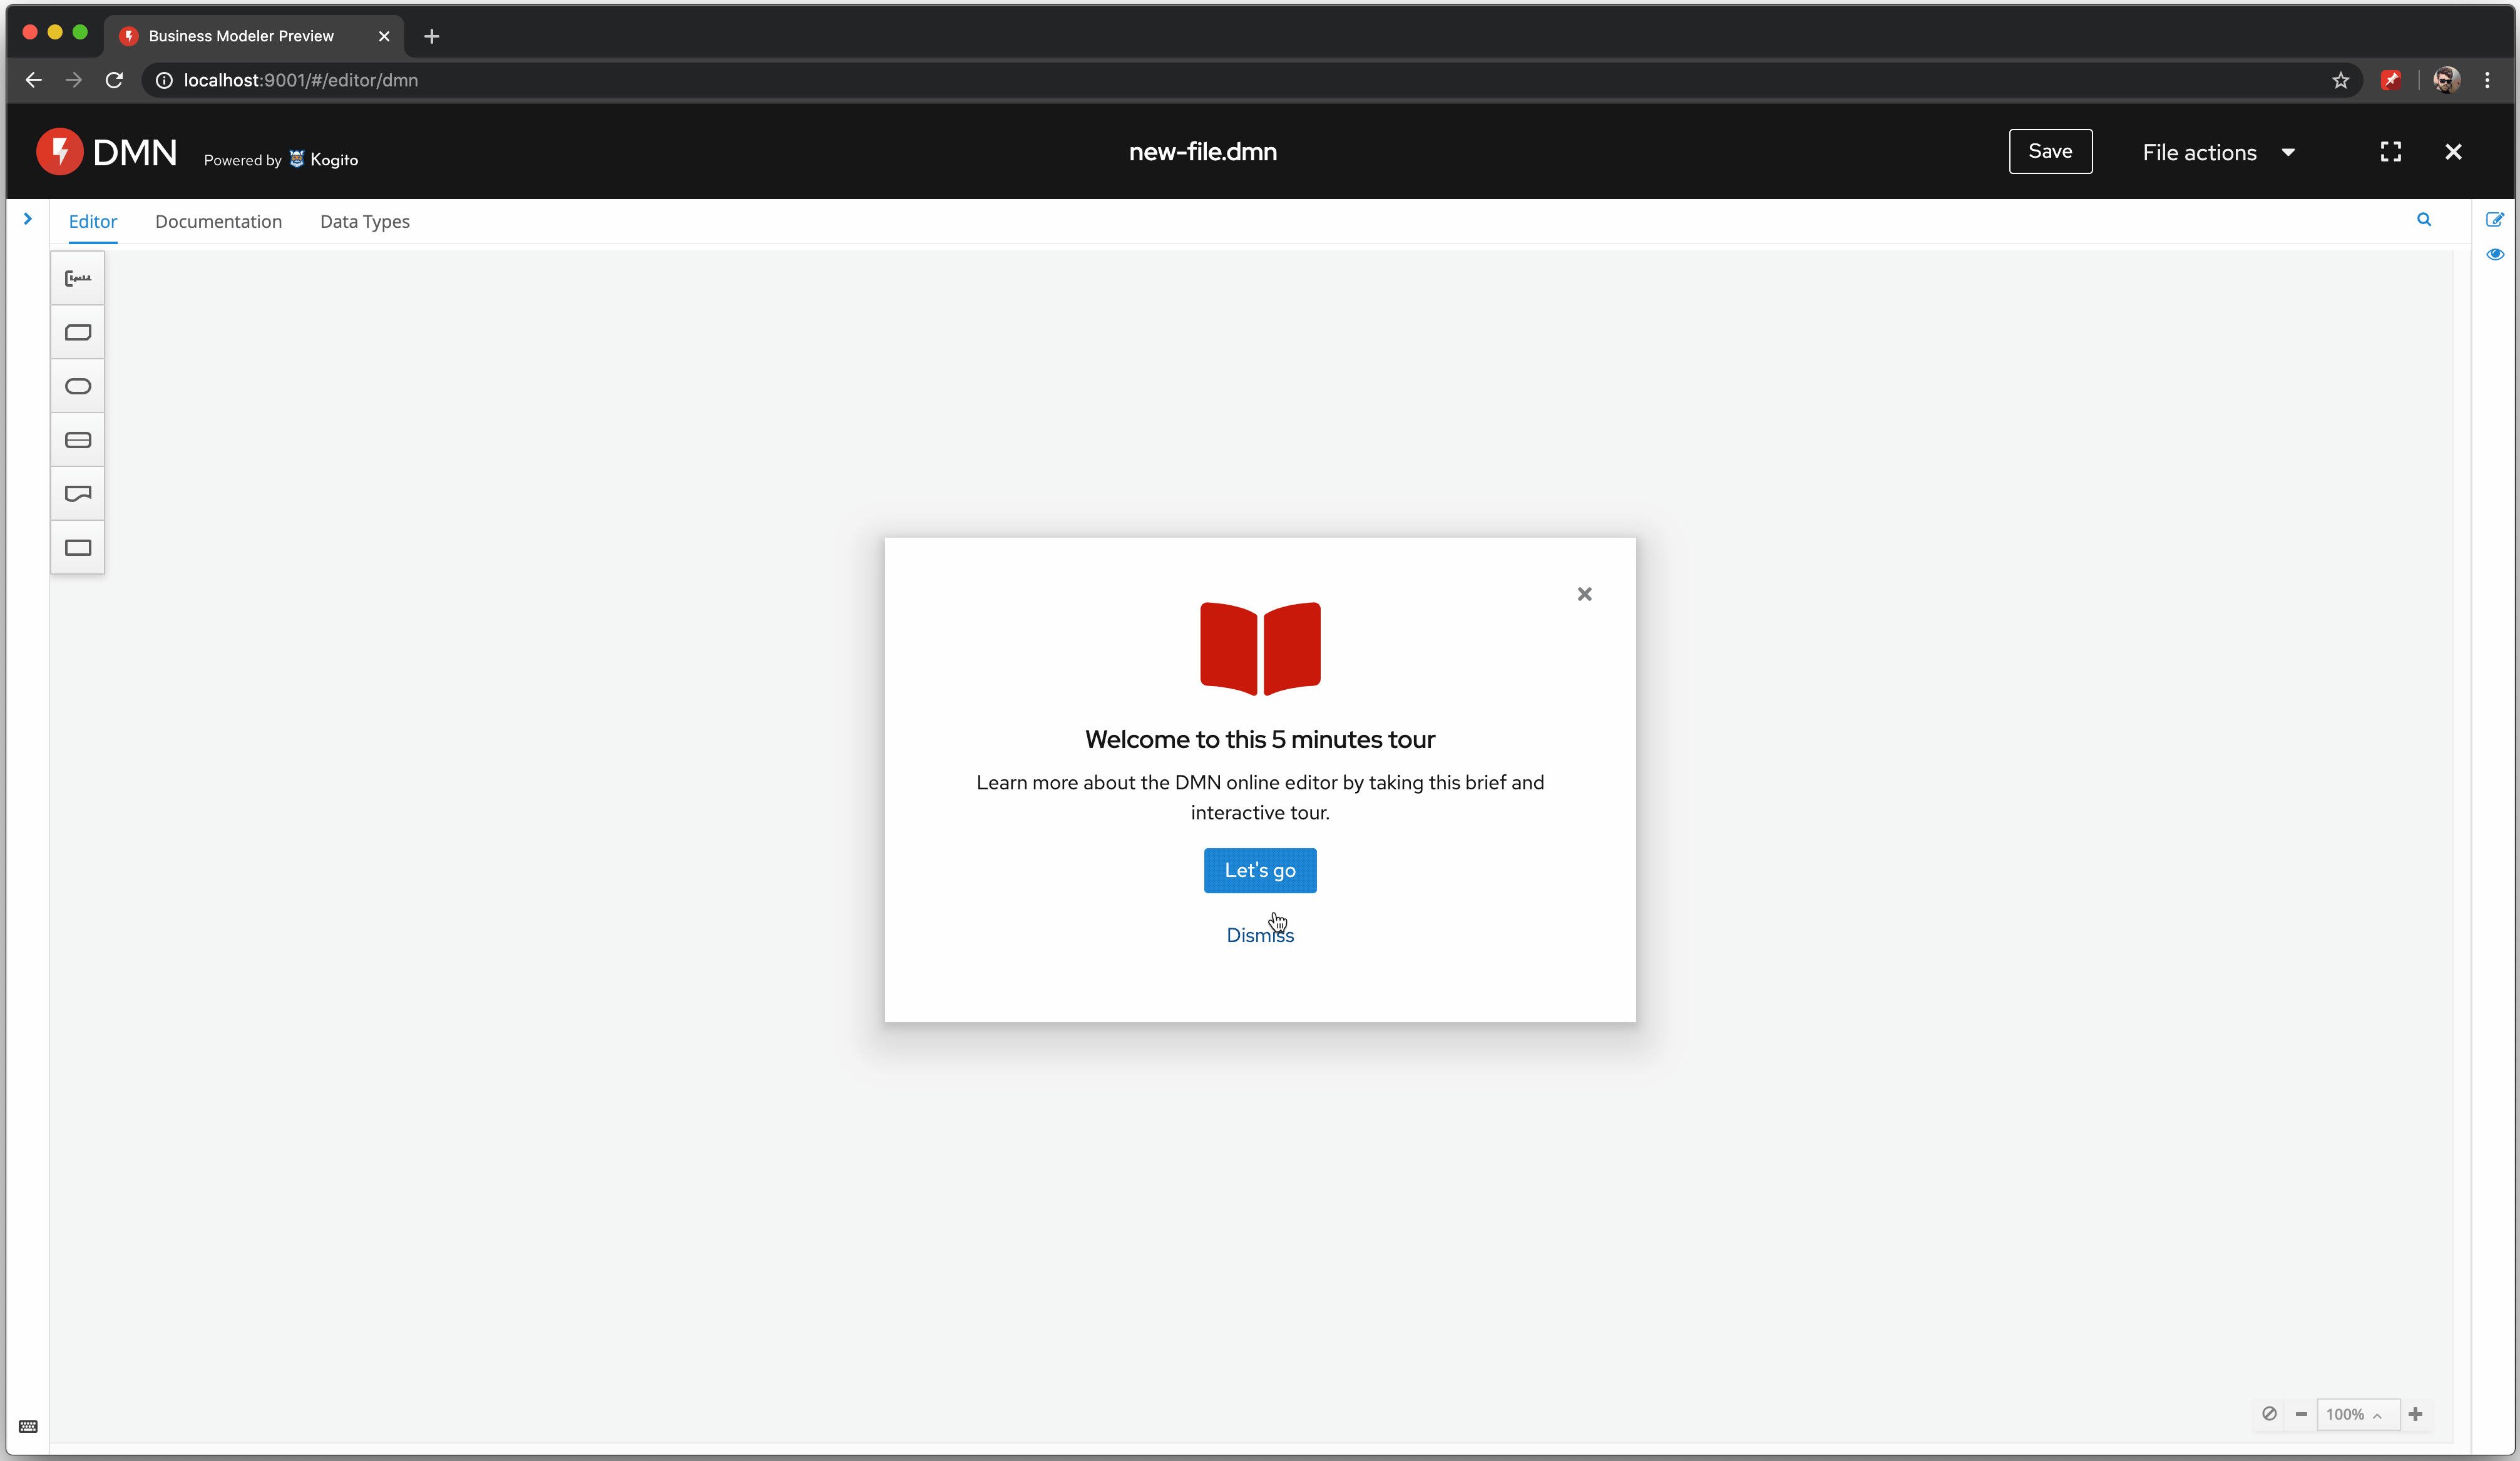Image resolution: width=2520 pixels, height=1461 pixels.
Task: Select the Decision Service palette shape
Action: 78,440
